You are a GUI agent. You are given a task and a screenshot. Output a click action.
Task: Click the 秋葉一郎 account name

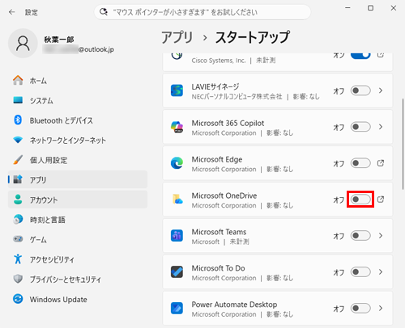(59, 40)
